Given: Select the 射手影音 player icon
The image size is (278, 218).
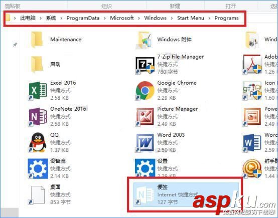Looking at the screenshot, I should (x=252, y=168).
